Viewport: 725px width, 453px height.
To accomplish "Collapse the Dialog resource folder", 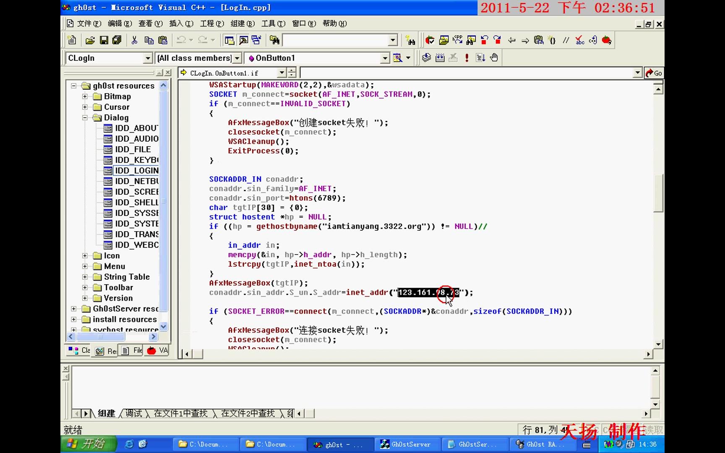I will (85, 118).
